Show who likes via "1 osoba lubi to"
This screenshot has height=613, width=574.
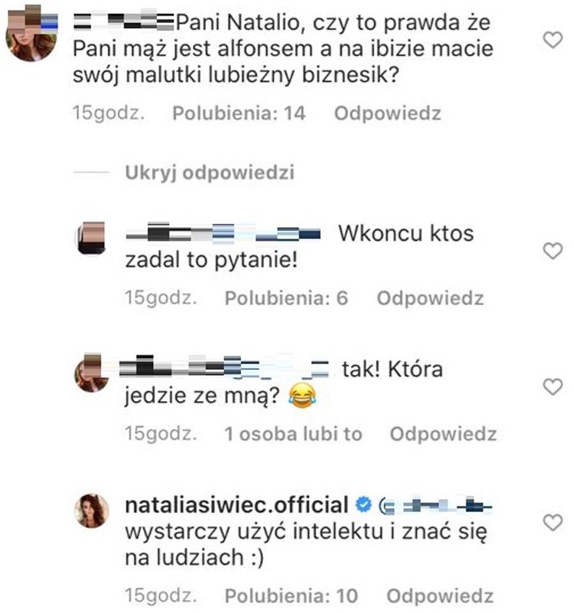293,434
